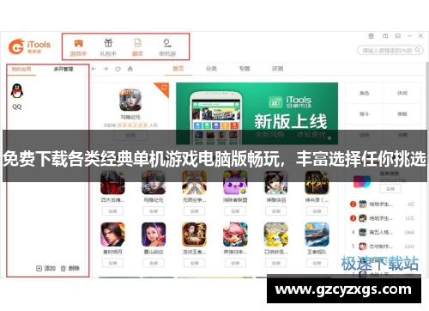Click the 删除 button in the sidebar

pyautogui.click(x=70, y=268)
